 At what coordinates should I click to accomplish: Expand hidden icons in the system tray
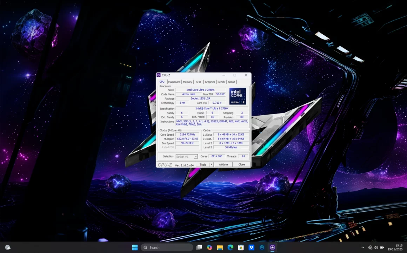(363, 247)
